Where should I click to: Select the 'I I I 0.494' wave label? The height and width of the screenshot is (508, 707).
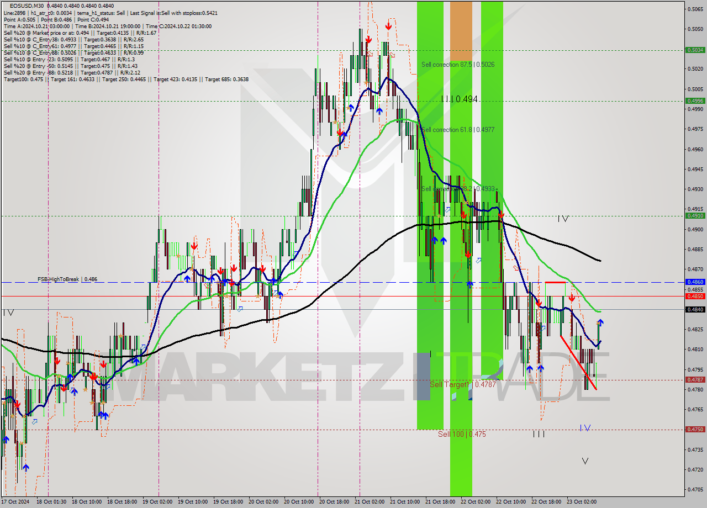click(x=460, y=99)
